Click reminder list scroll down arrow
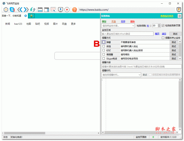Viewport: 184px width, 141px height. click(x=180, y=59)
